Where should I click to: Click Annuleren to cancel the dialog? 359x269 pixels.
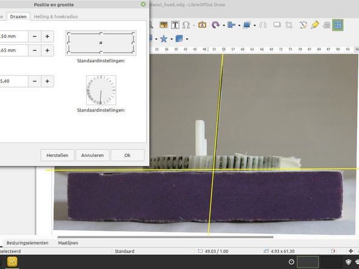[x=93, y=155]
